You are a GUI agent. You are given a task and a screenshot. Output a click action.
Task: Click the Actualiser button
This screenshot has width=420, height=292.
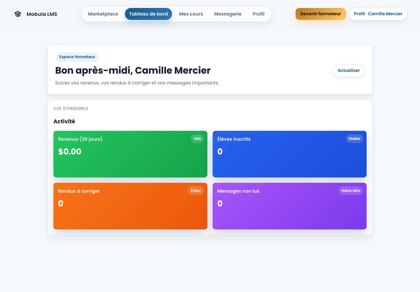point(349,70)
